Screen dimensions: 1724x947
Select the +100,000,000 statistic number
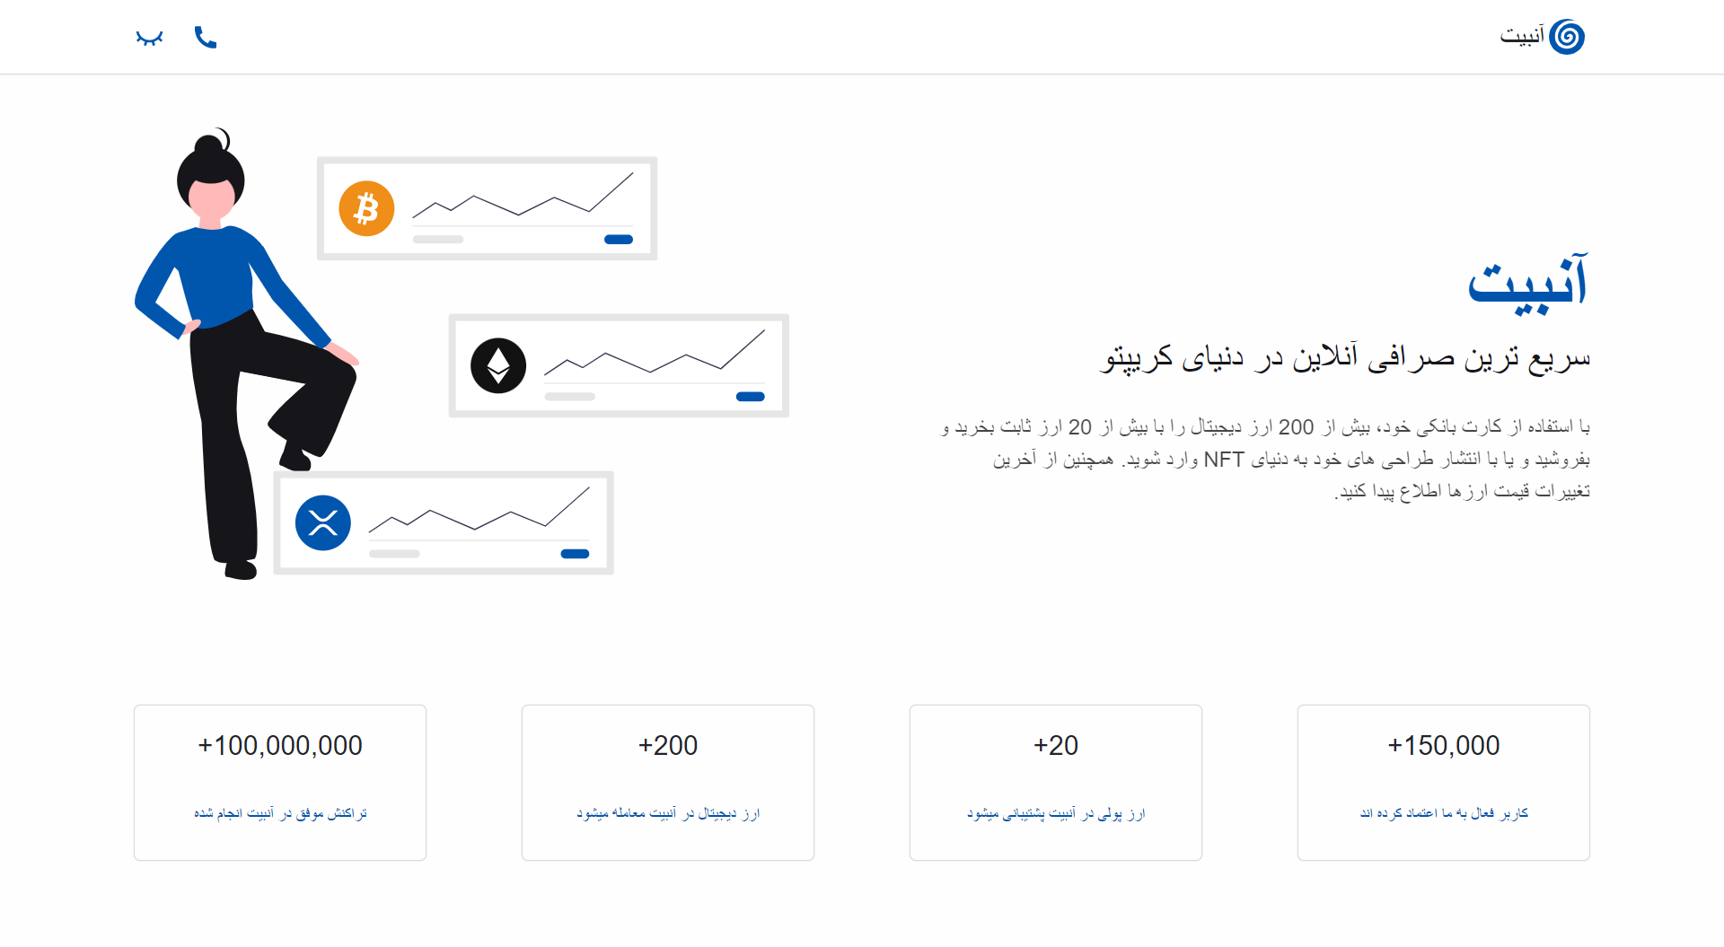[x=280, y=745]
